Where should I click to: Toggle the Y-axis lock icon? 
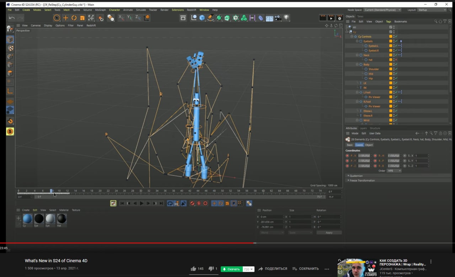[x=129, y=17]
